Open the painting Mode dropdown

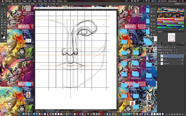click(x=24, y=4)
